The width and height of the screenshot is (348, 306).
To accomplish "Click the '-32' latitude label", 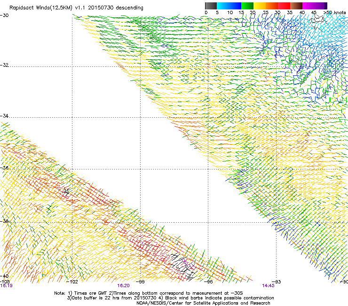I will [4, 65].
